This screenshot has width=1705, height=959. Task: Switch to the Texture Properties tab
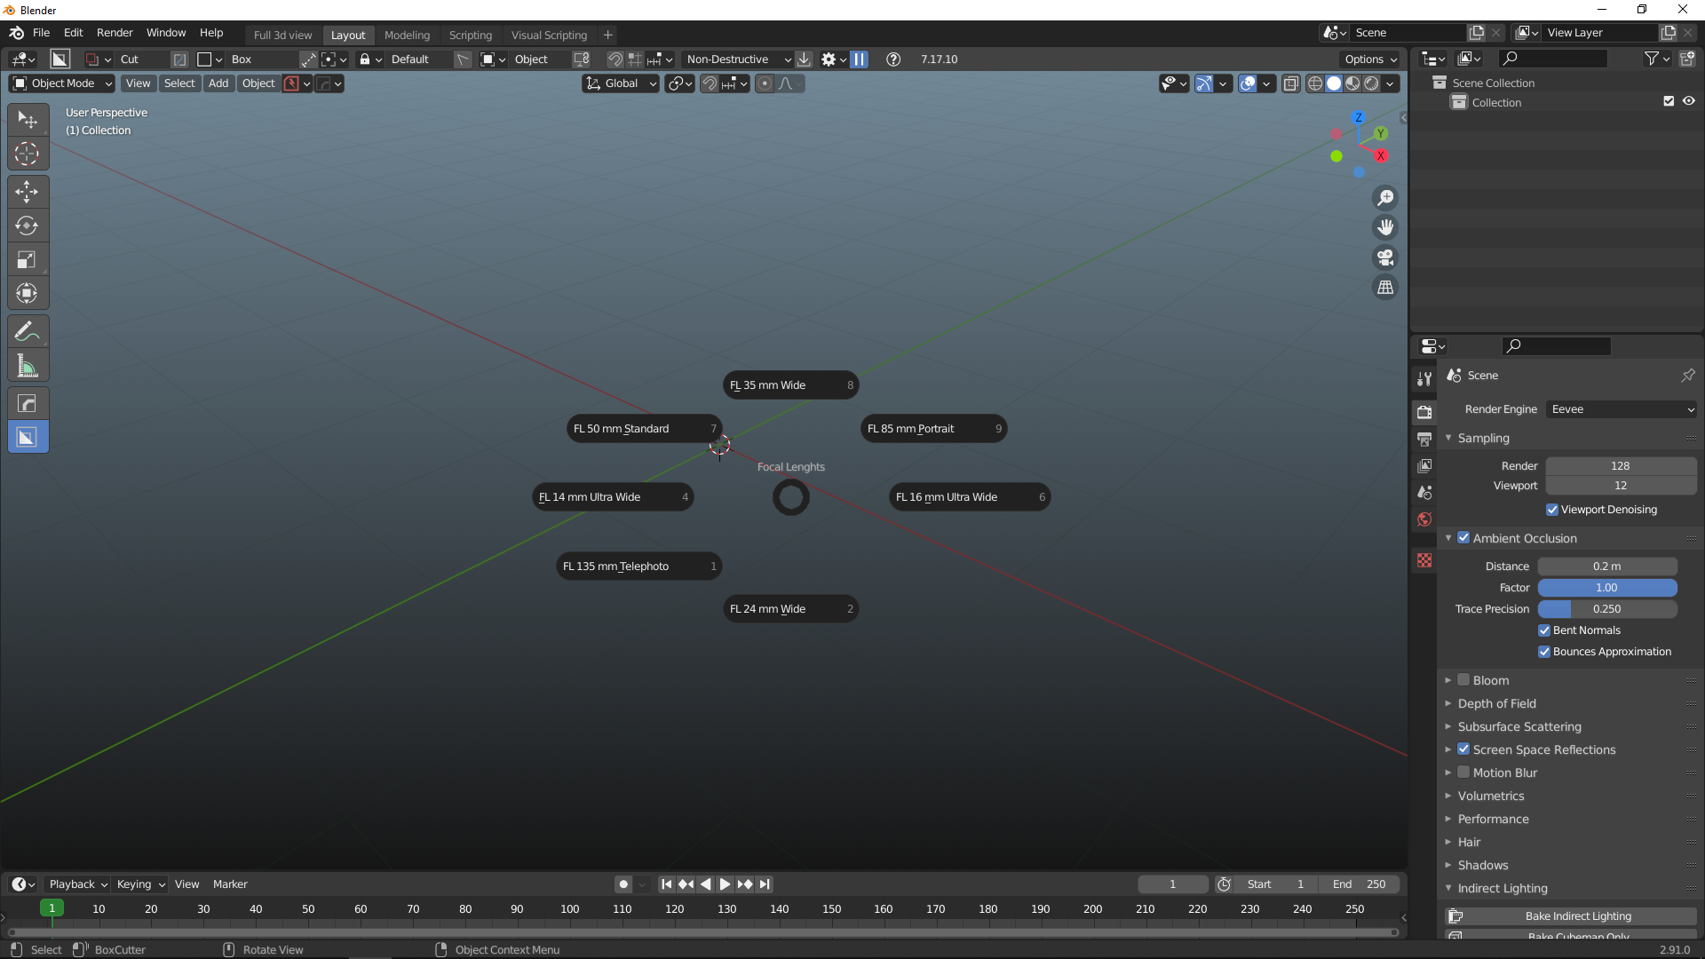pyautogui.click(x=1425, y=560)
